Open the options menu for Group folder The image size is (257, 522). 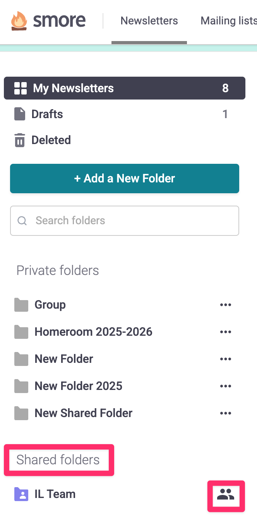tap(226, 305)
